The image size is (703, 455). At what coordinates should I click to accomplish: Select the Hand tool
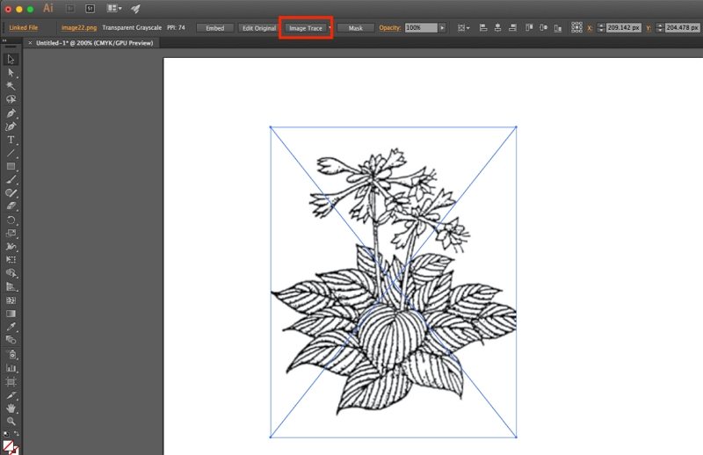pyautogui.click(x=11, y=408)
